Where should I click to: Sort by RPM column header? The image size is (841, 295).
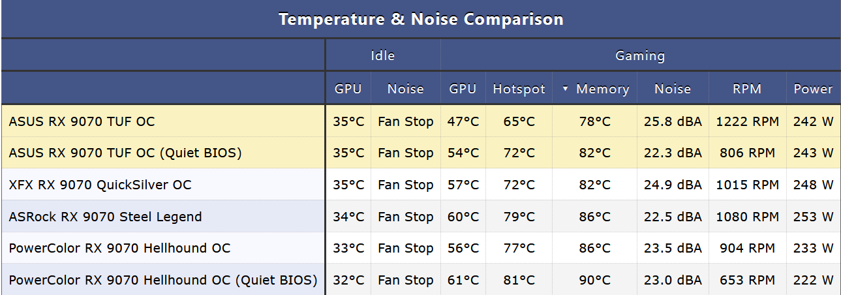[x=747, y=89]
